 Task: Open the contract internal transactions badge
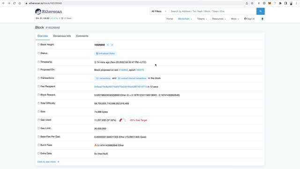pyautogui.click(x=132, y=78)
